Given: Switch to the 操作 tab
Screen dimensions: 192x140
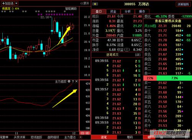Looking at the screenshot, I should coord(142,12).
